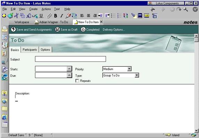
Task: Toggle Bold text formatting
Action: pos(55,16)
